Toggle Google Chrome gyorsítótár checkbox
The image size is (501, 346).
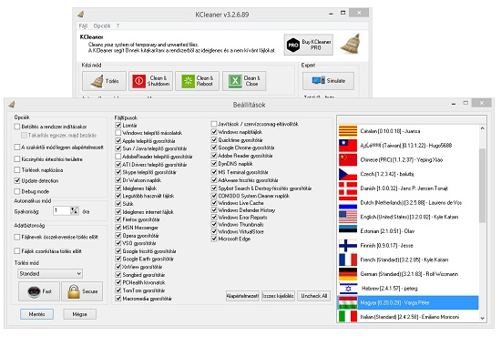[x=214, y=148]
